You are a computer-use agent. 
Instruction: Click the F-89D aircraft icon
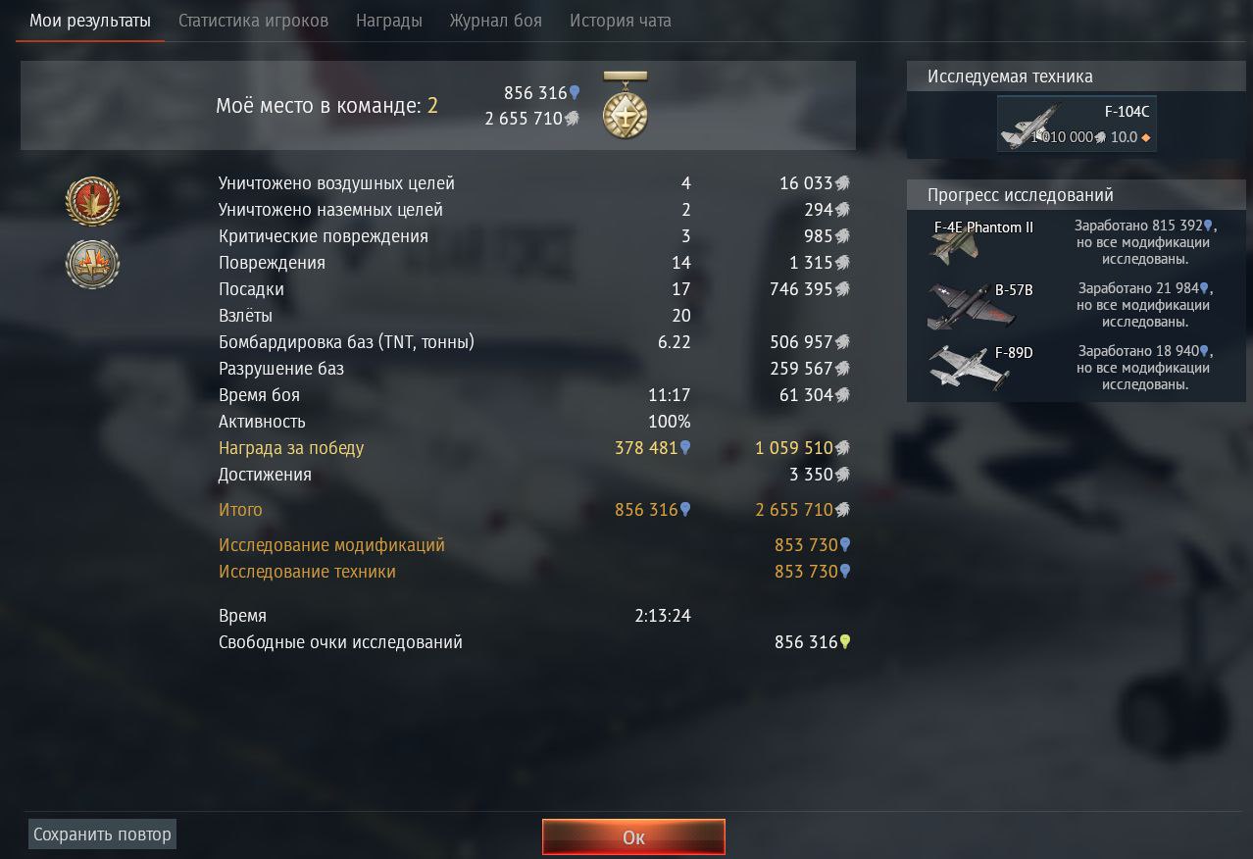pyautogui.click(x=959, y=368)
